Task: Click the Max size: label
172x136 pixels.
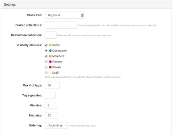Action: click(36, 115)
